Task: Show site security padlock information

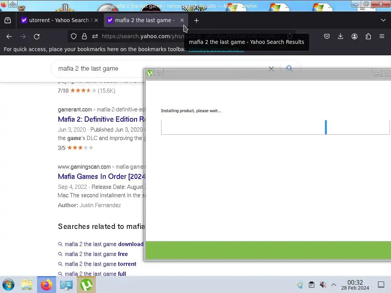Action: click(x=84, y=36)
